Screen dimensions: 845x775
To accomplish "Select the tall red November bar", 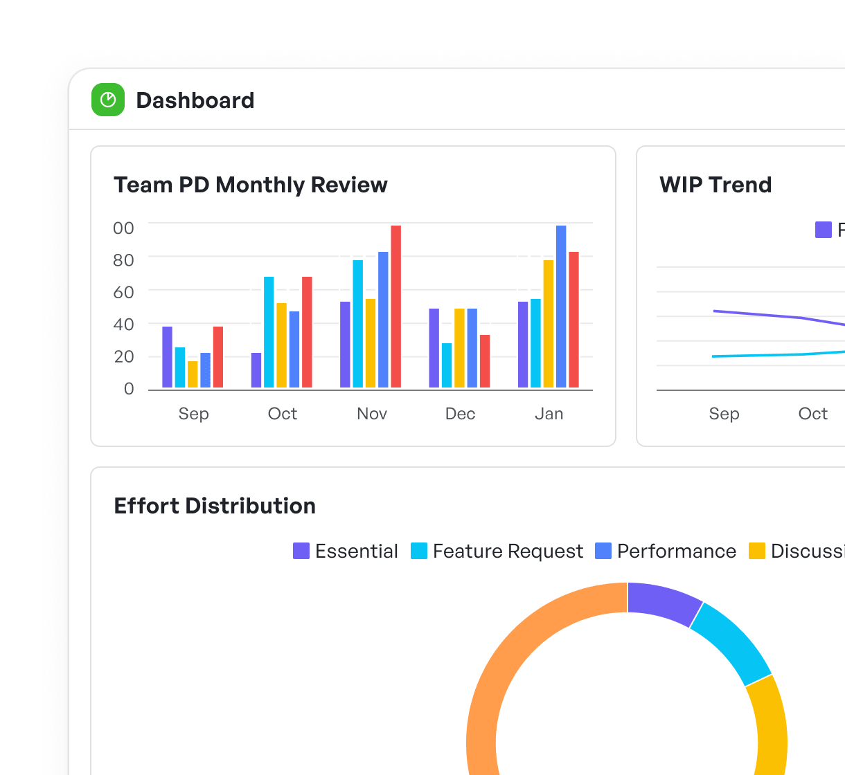I will pos(396,307).
